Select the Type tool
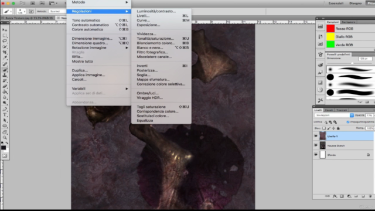The height and width of the screenshot is (211, 375). coord(5,115)
